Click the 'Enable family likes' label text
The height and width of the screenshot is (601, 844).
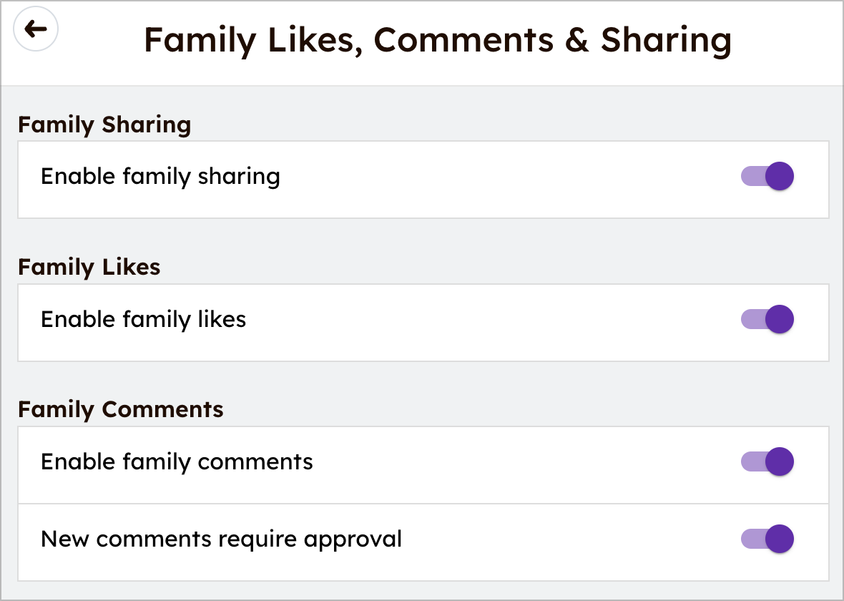tap(143, 319)
